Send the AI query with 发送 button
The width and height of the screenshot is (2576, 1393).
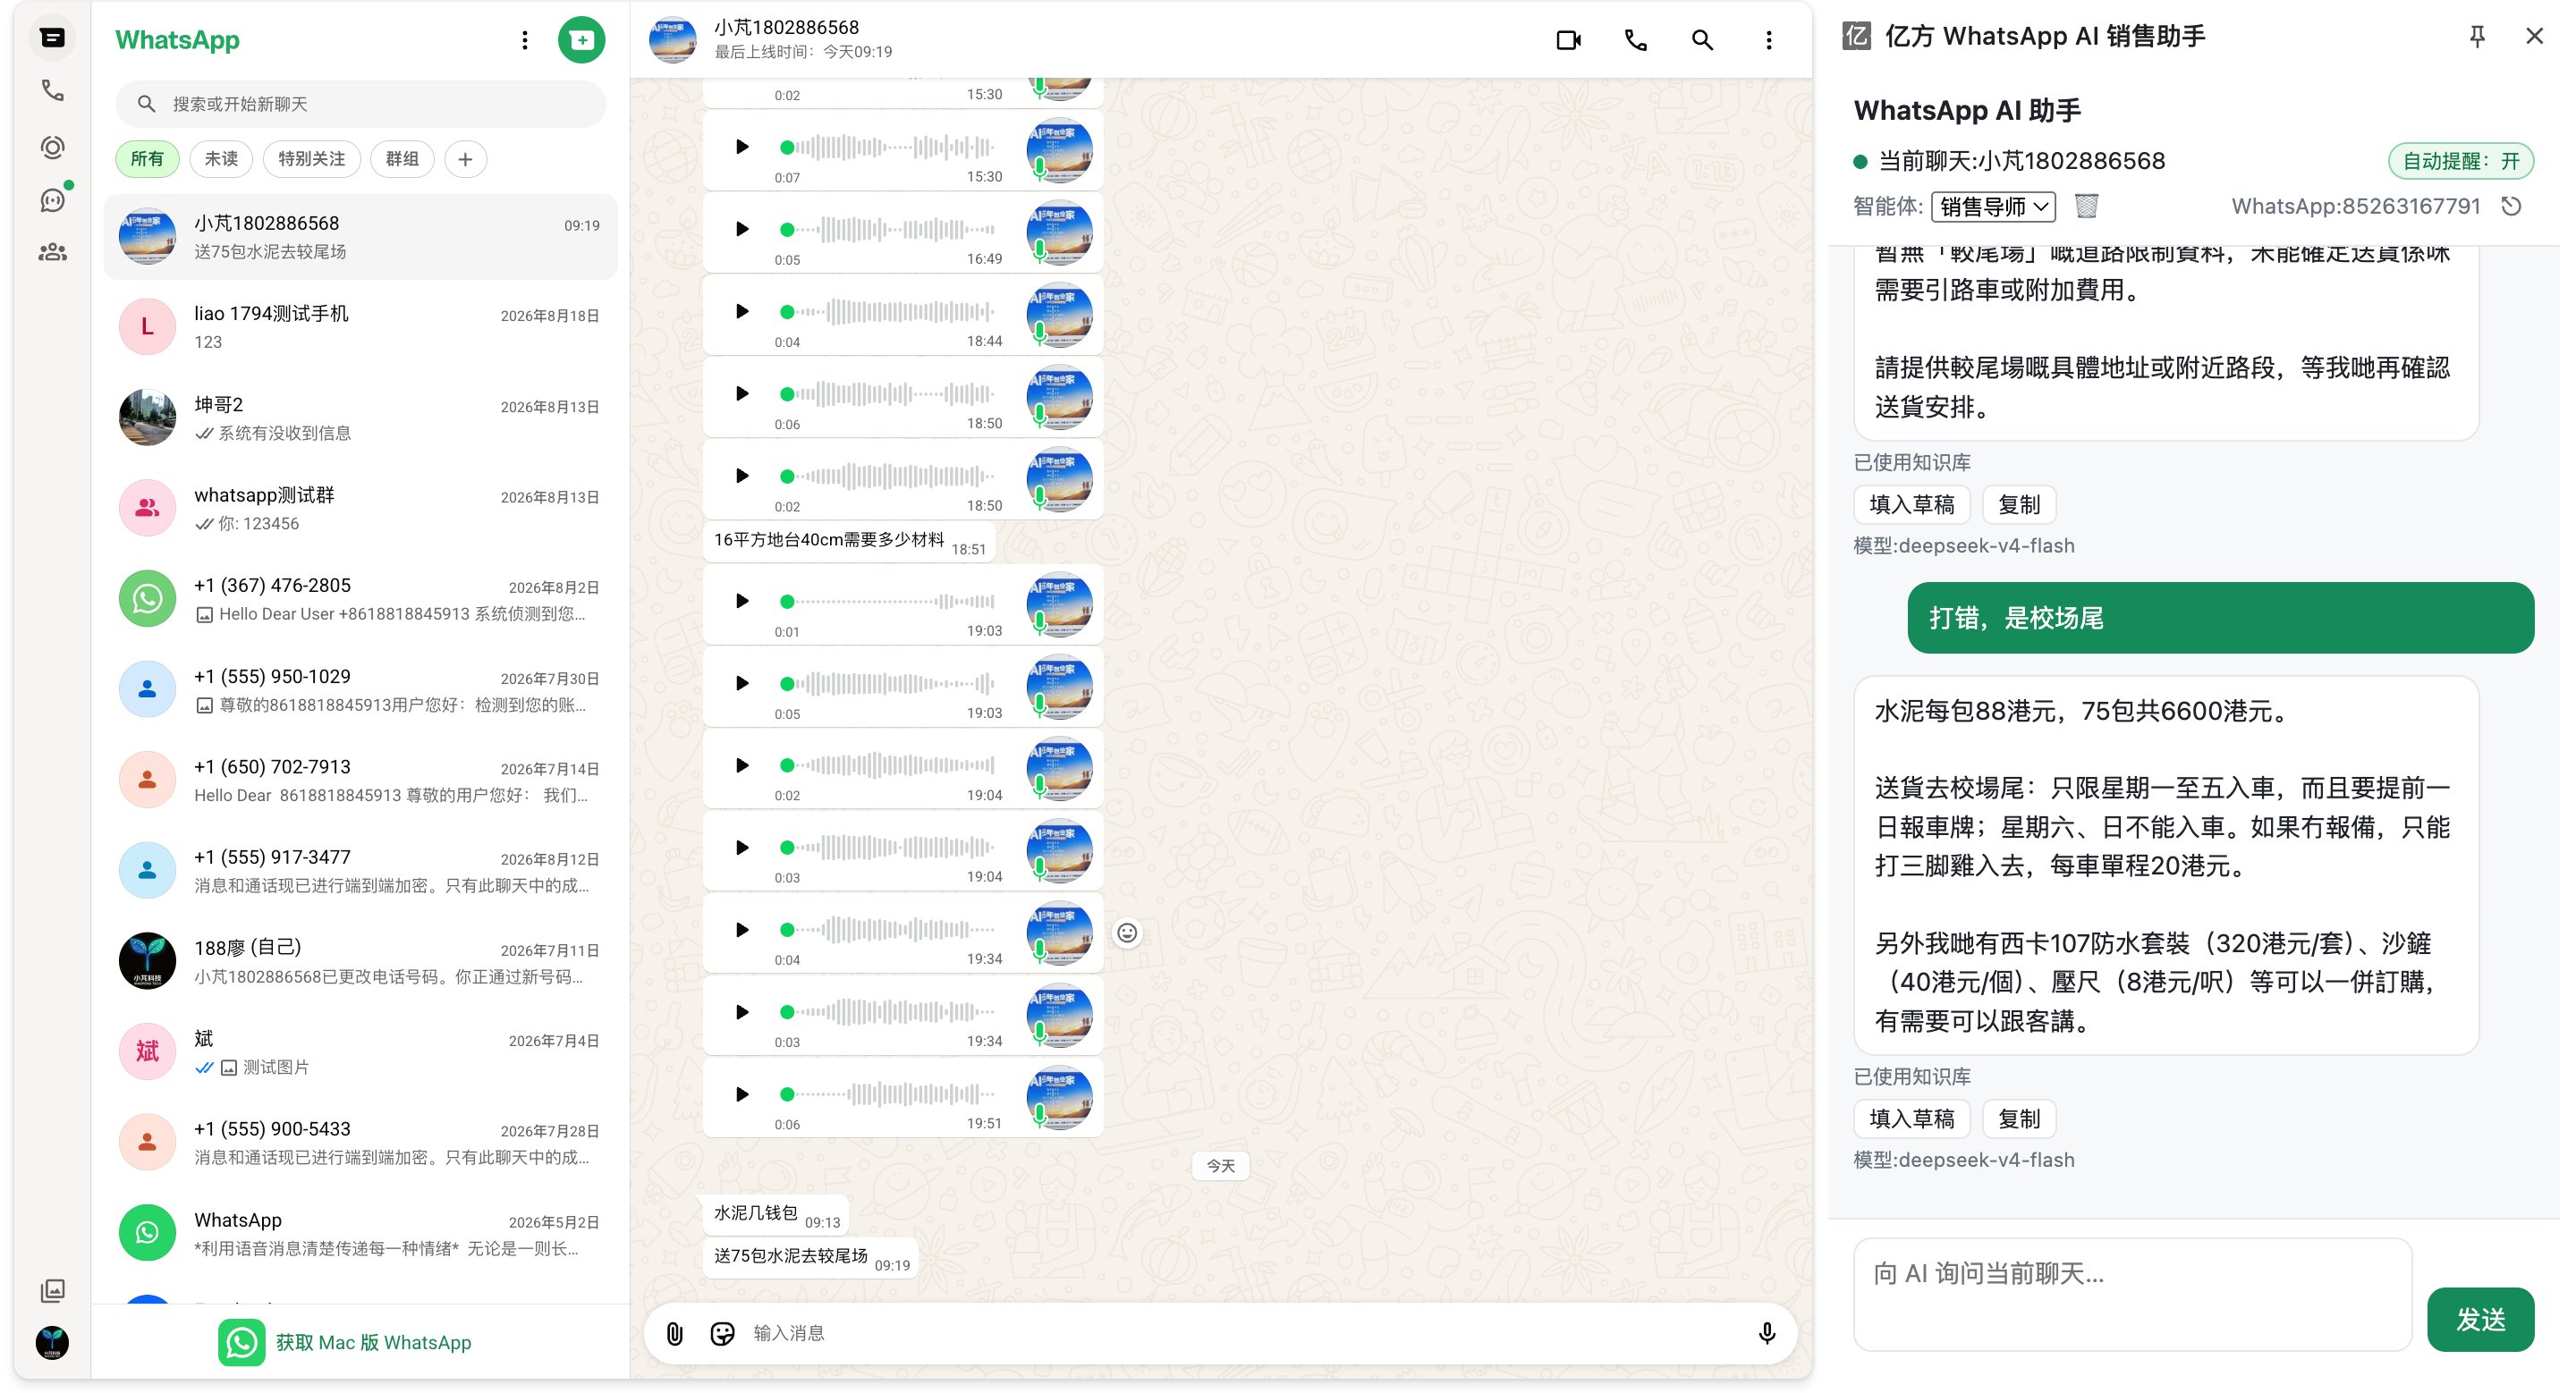2480,1319
